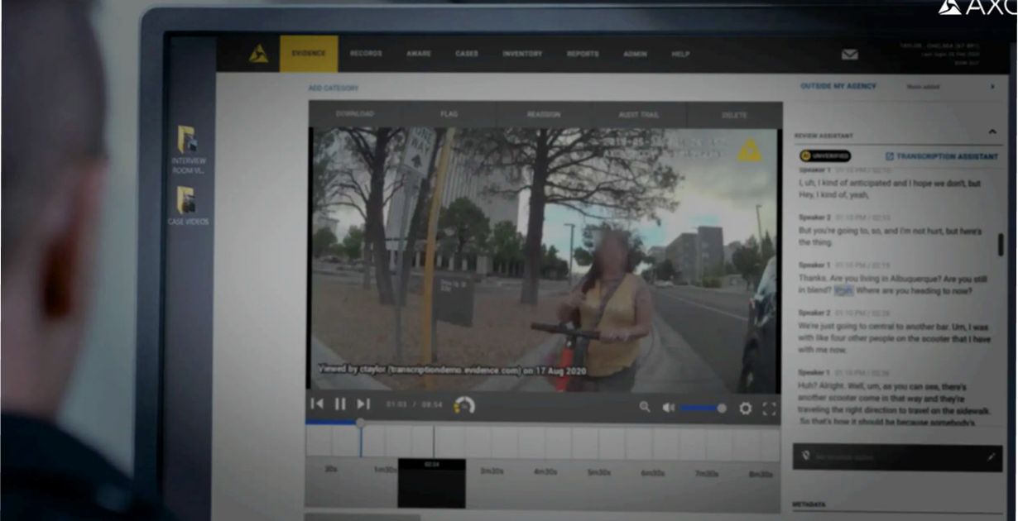Toggle the UNVERIFIED transcript status badge

828,155
